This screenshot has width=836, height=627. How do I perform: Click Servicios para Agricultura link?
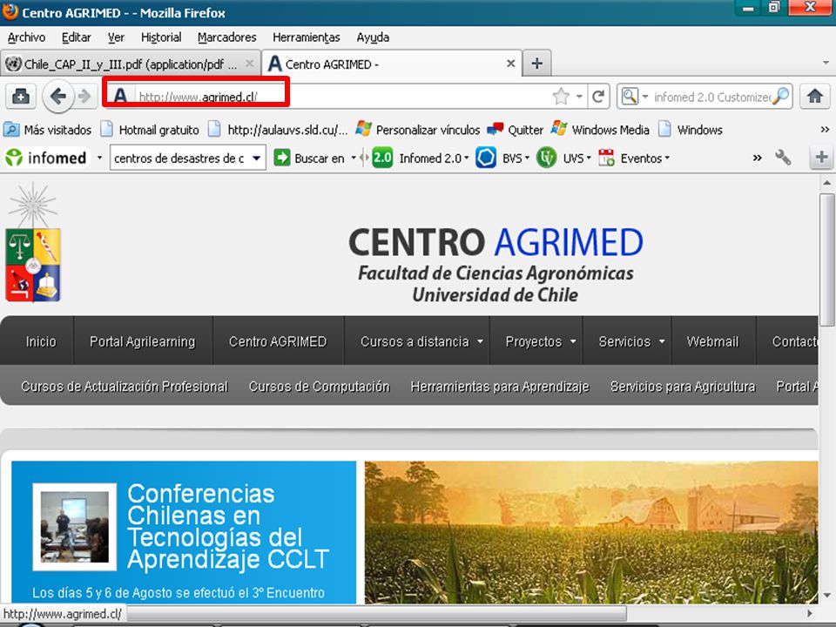point(683,386)
